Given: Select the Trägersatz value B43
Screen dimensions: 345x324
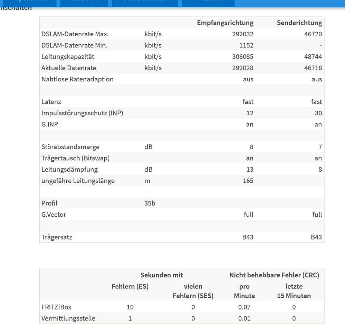Looking at the screenshot, I should tap(248, 237).
